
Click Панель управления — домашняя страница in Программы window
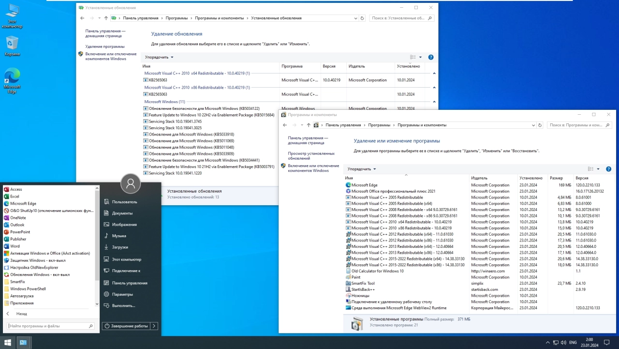pyautogui.click(x=308, y=140)
